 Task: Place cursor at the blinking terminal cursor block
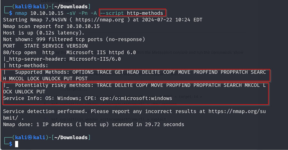pyautogui.click(x=17, y=144)
